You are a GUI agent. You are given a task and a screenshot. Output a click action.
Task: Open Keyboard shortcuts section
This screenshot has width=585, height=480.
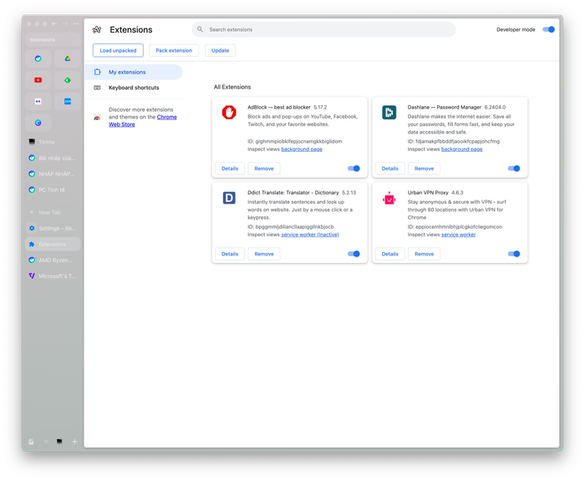(x=134, y=88)
